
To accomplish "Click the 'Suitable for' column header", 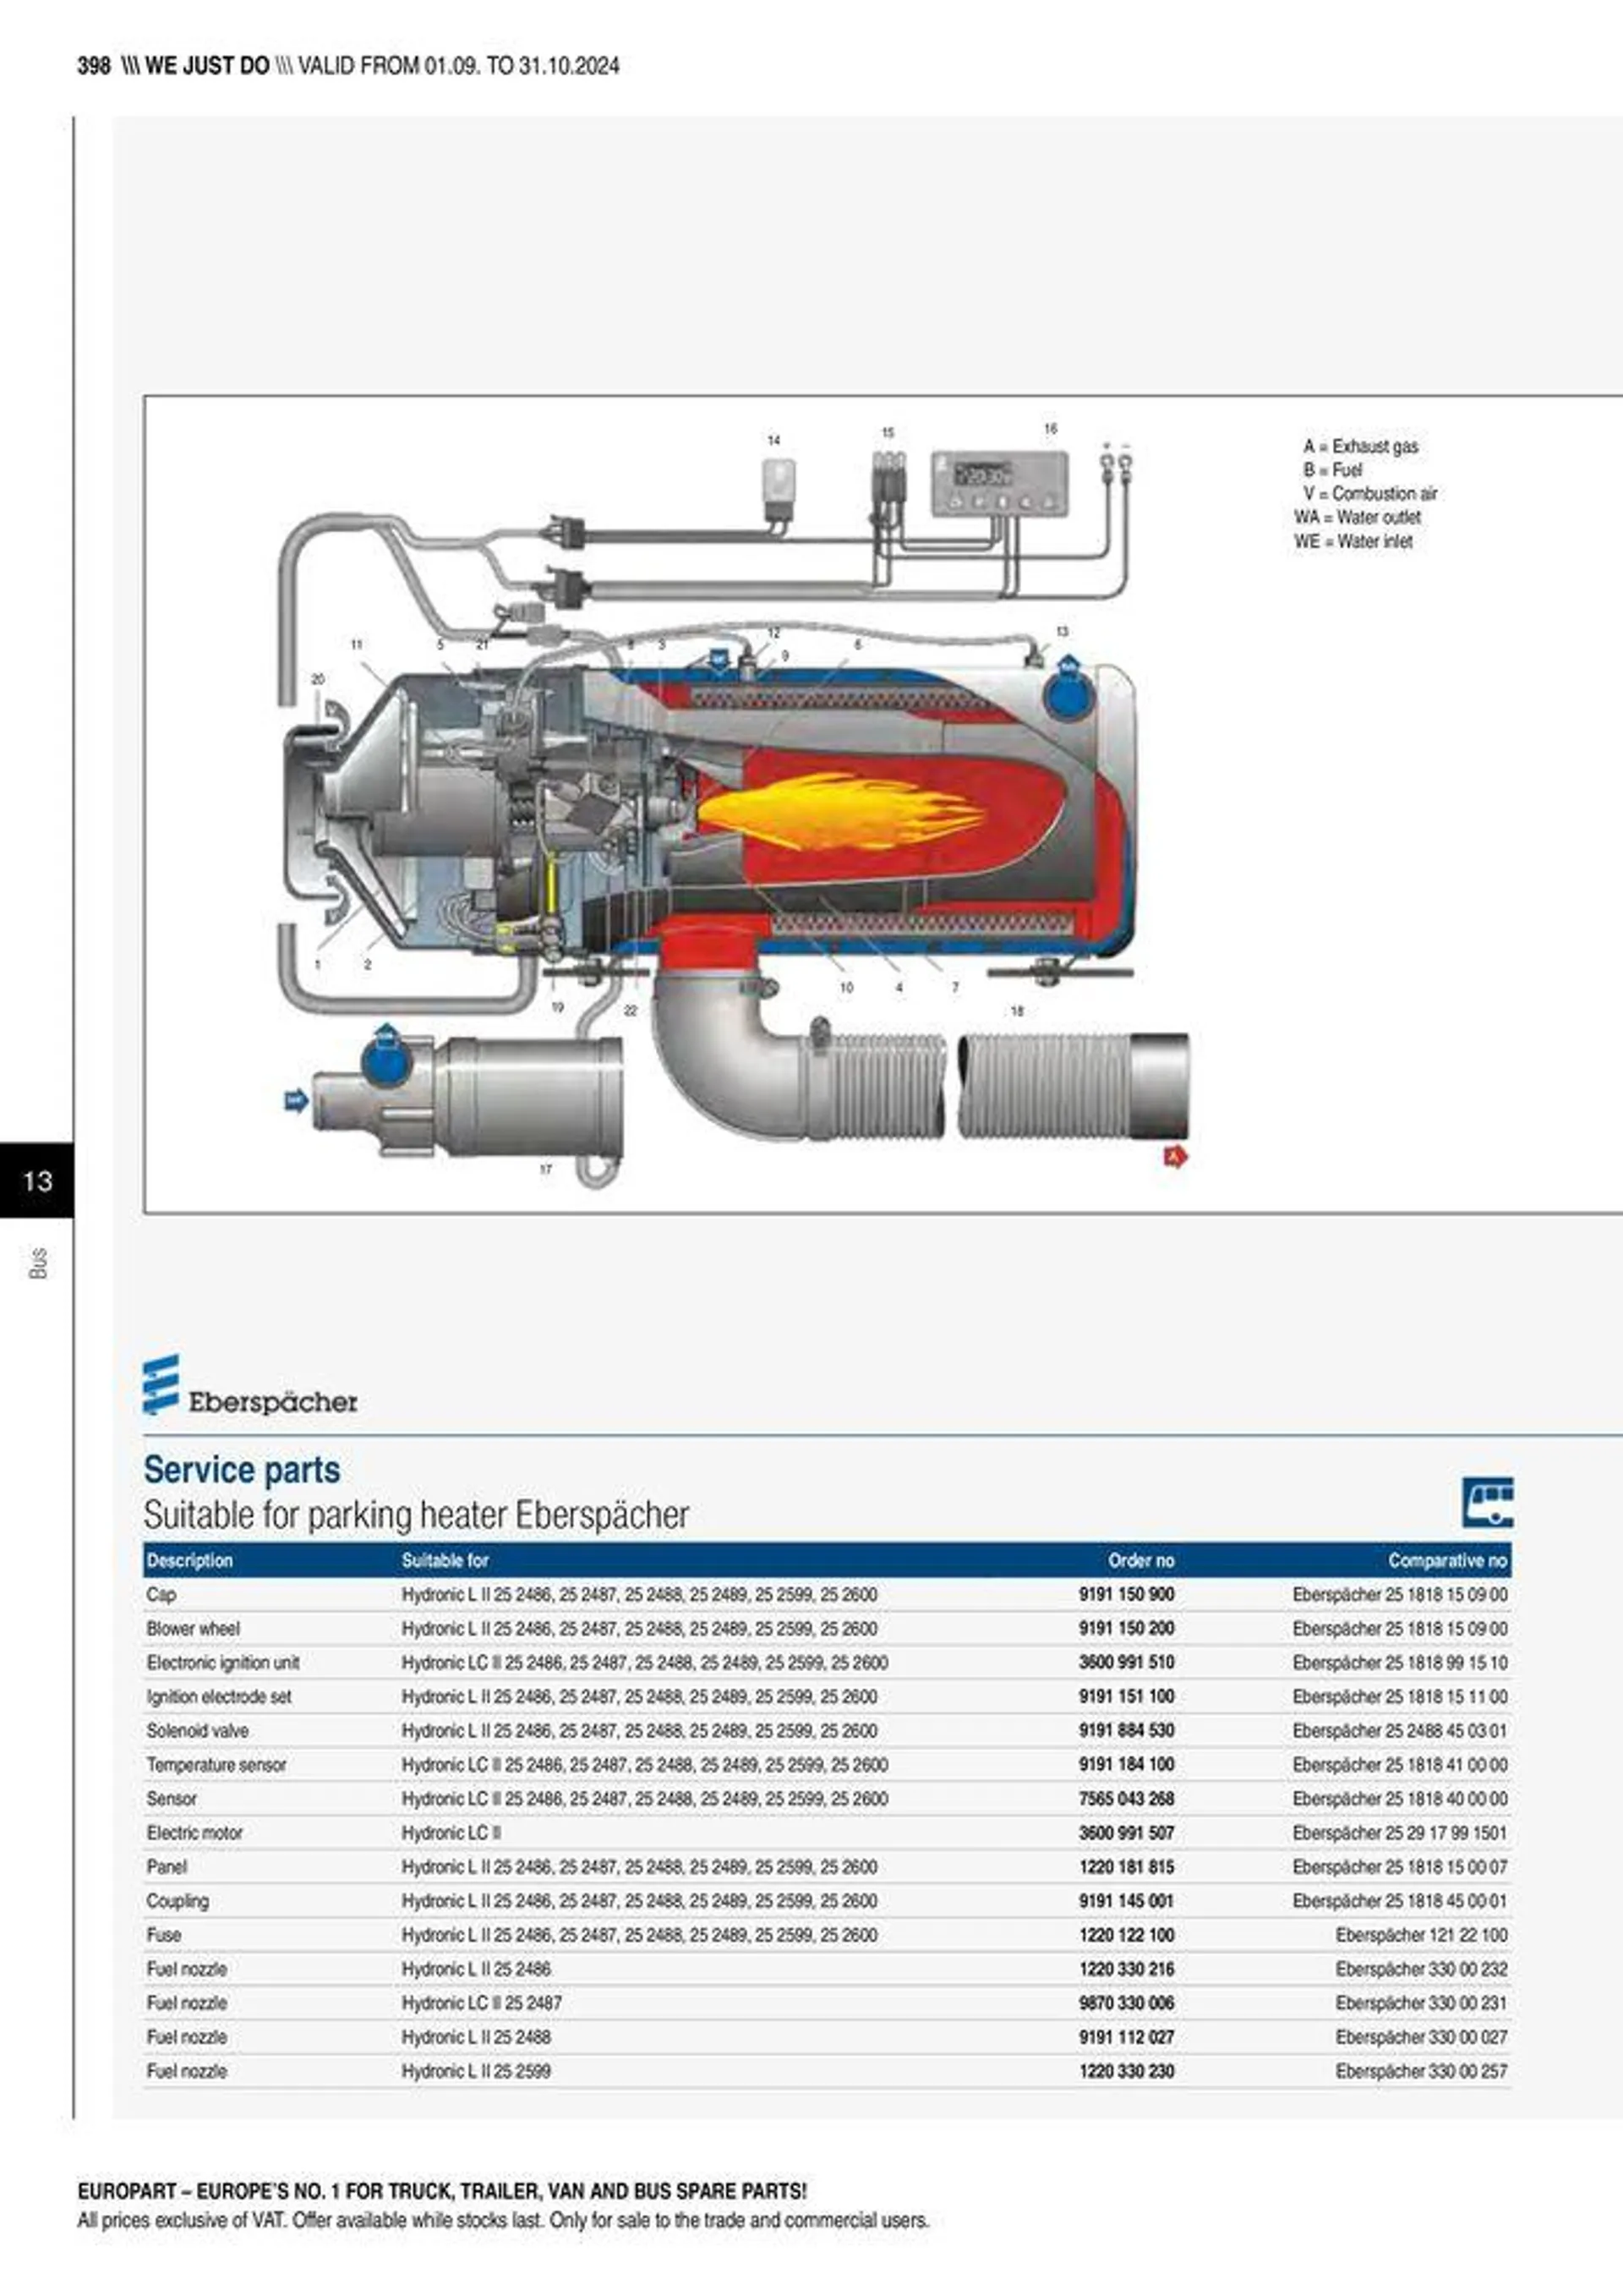I will pos(445,1560).
